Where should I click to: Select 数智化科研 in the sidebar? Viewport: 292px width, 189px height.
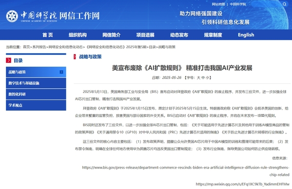36,94
